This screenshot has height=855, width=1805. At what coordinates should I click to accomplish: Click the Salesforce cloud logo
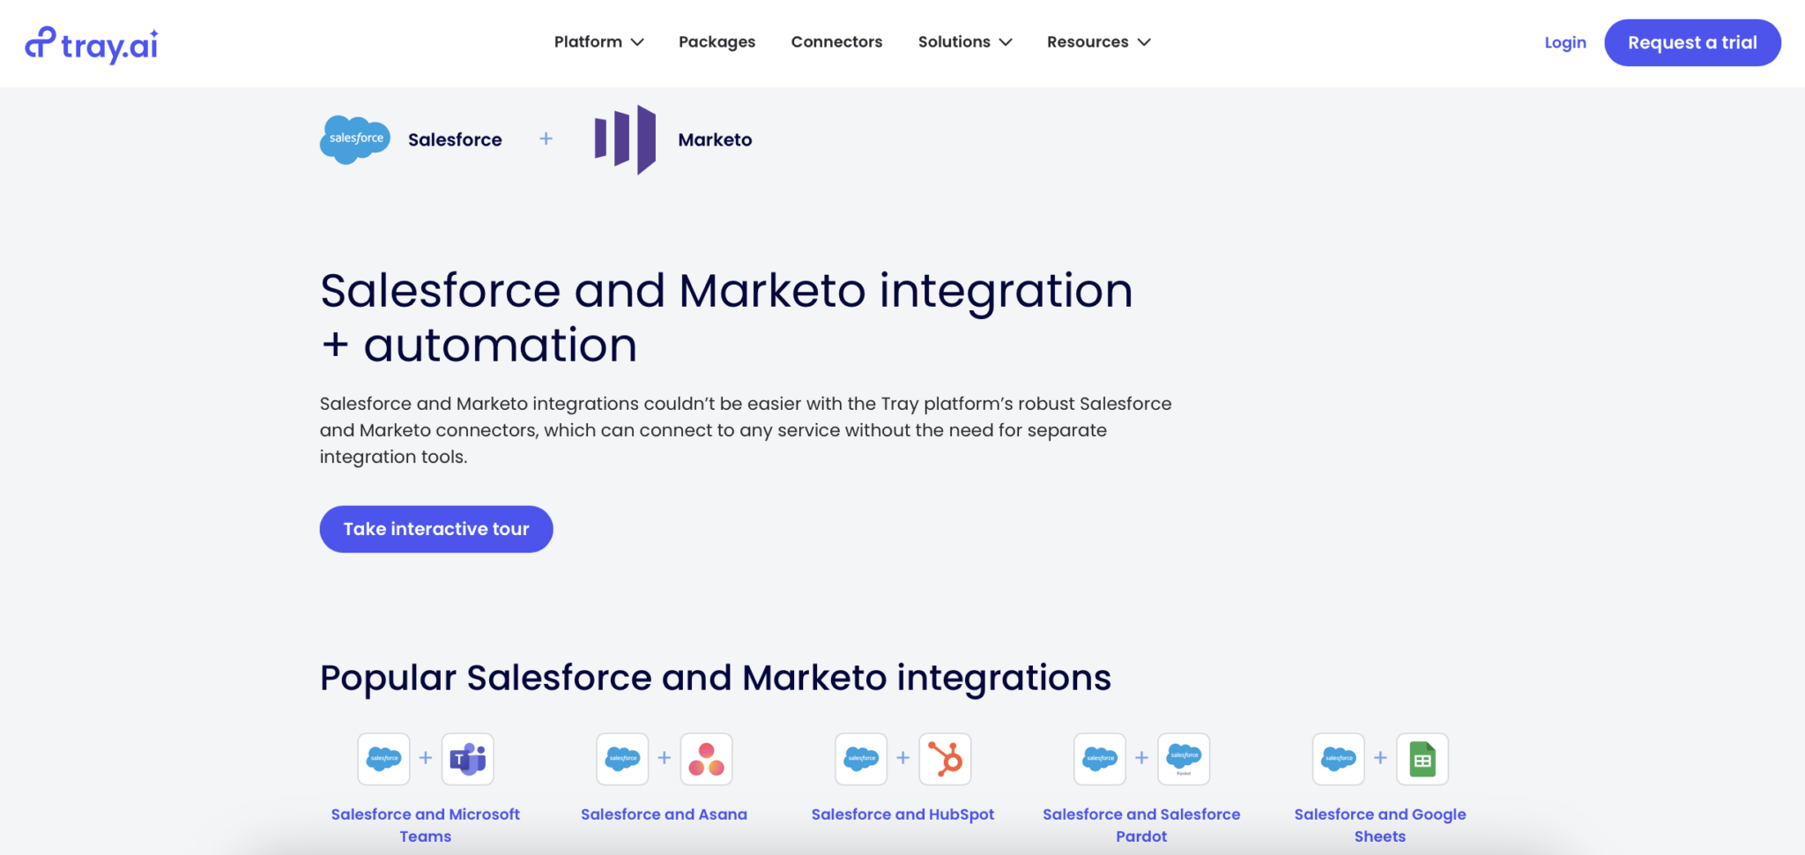pos(355,138)
